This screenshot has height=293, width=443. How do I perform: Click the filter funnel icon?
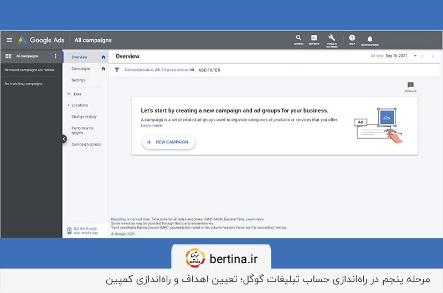[x=117, y=70]
